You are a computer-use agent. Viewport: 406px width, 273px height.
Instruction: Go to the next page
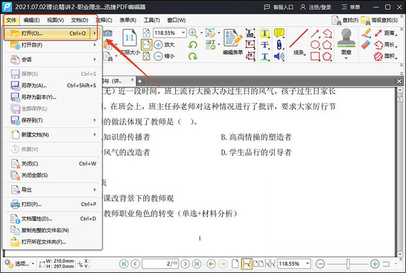[185, 264]
